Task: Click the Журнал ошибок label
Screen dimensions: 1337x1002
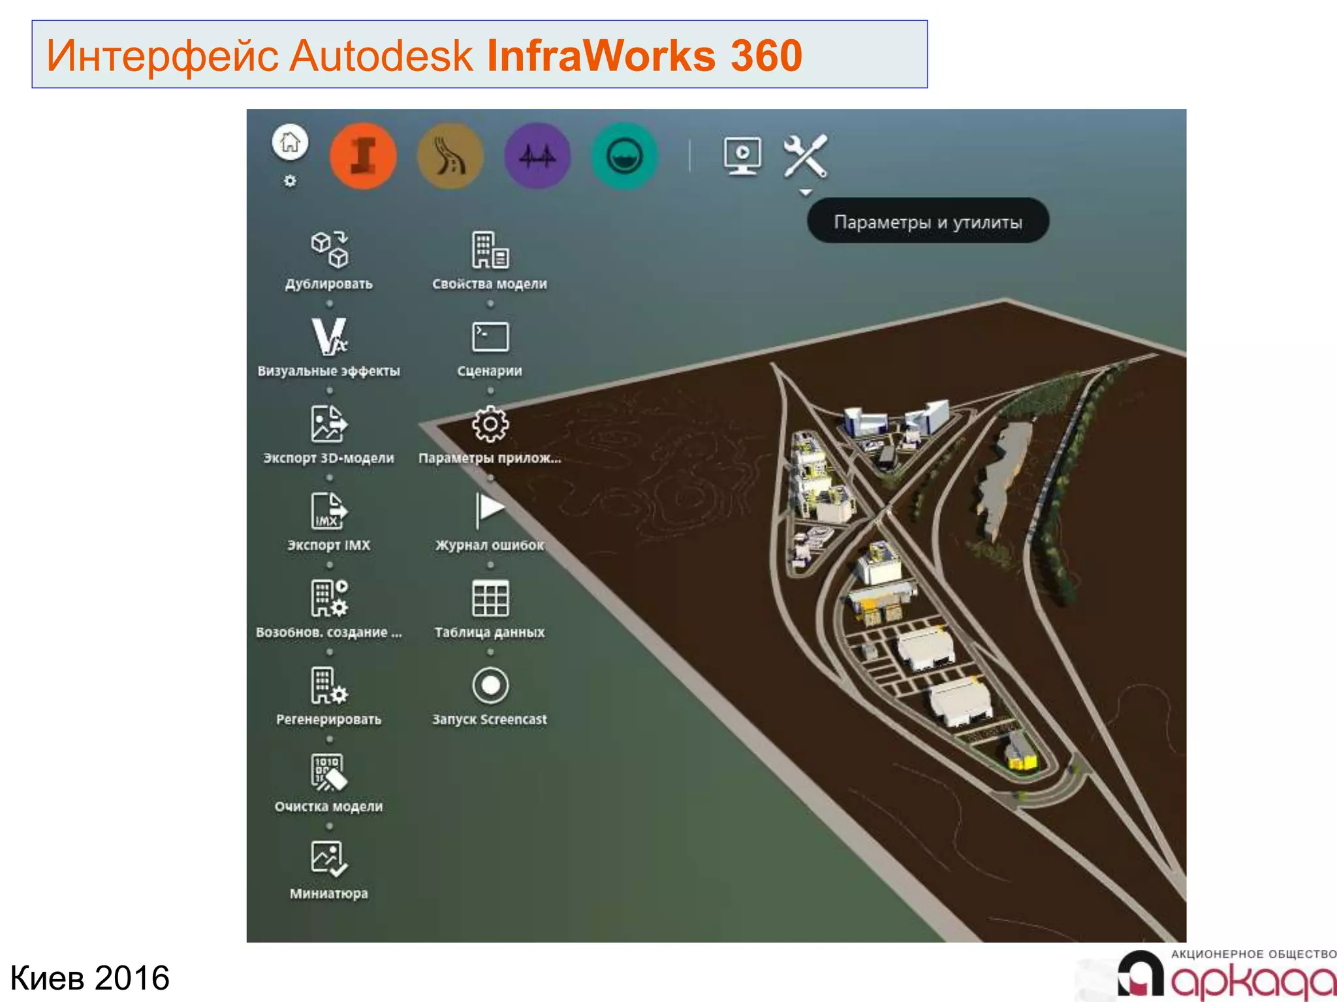Action: tap(490, 545)
